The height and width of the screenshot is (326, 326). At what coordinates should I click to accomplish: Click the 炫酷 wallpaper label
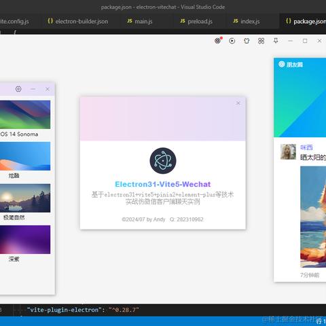14,176
